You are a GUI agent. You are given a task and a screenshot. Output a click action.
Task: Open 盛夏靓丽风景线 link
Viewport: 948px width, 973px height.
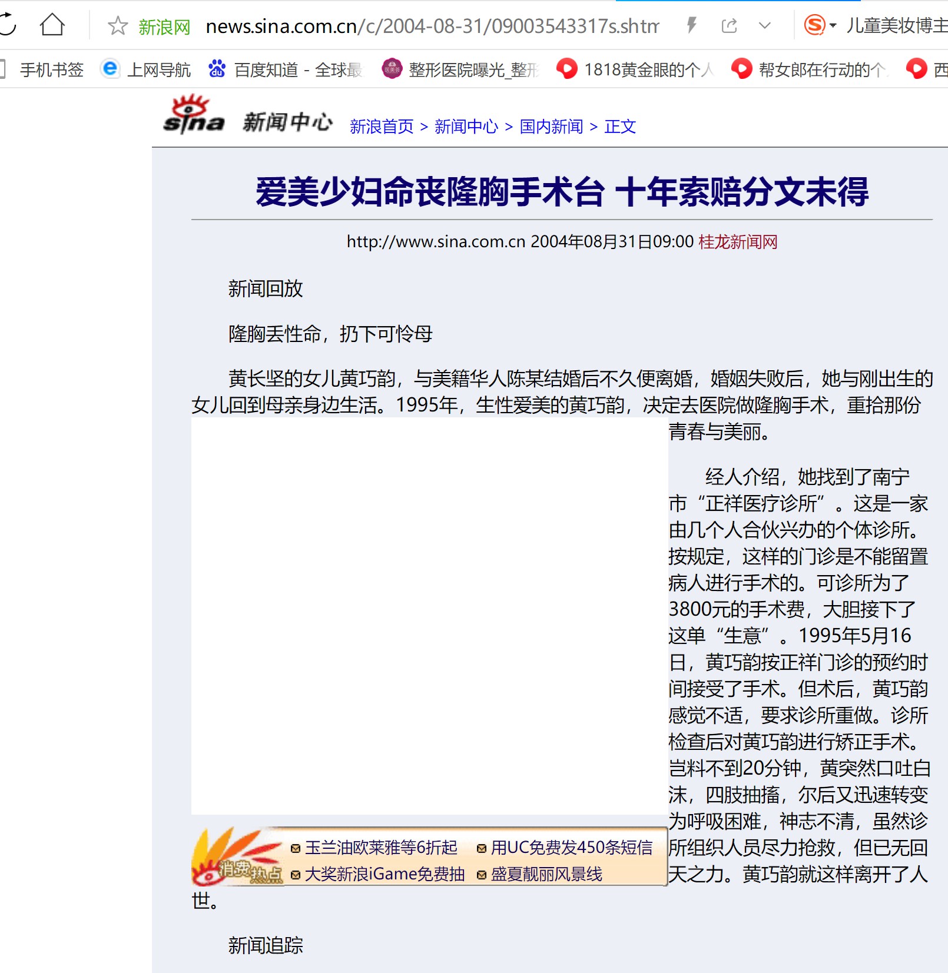(546, 874)
